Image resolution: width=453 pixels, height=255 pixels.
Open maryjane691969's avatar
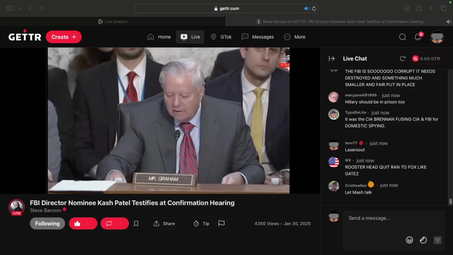334,97
